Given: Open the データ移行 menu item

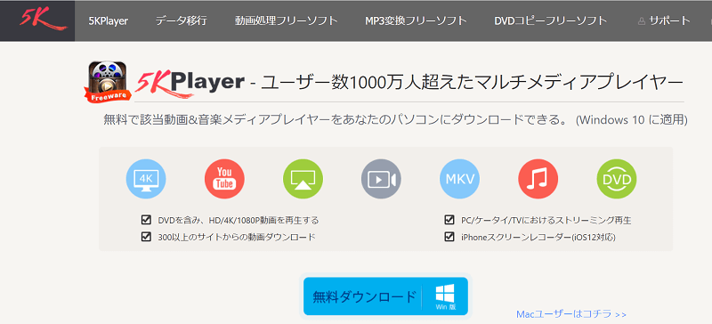Looking at the screenshot, I should click(182, 20).
